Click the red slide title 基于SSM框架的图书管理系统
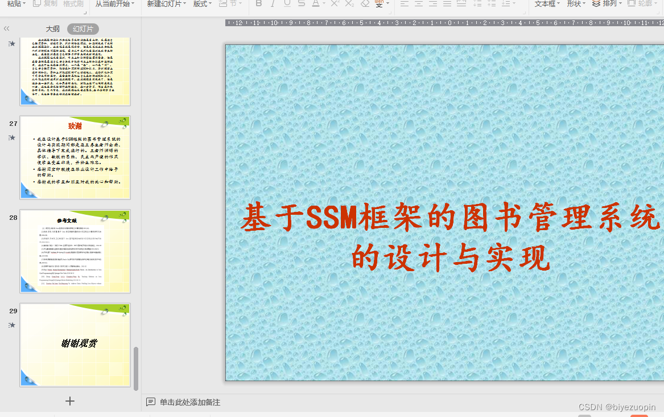The image size is (664, 417). coord(451,218)
